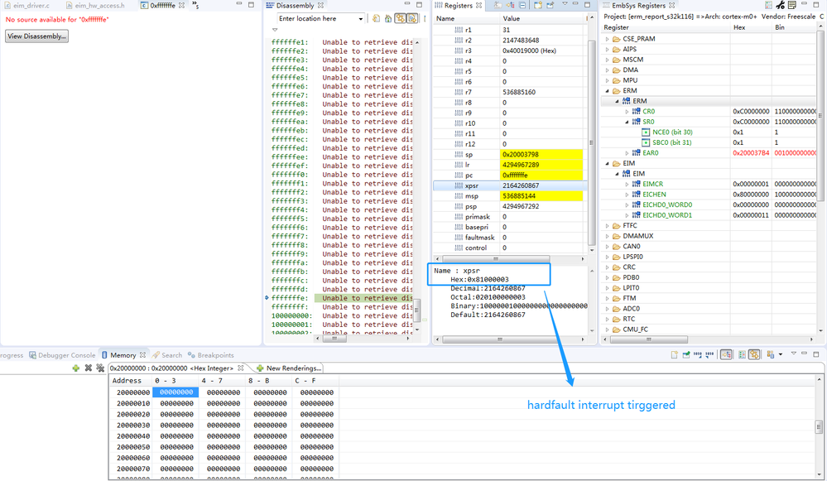Screen dimensions: 827x481
Task: Toggle Link with Active Debug Context
Action: pyautogui.click(x=401, y=18)
